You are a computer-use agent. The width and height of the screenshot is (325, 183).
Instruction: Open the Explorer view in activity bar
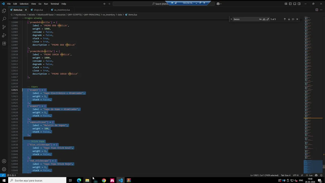4,11
